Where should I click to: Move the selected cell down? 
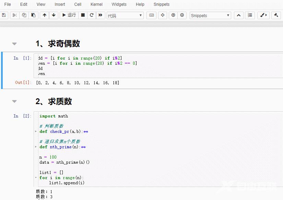click(x=54, y=15)
